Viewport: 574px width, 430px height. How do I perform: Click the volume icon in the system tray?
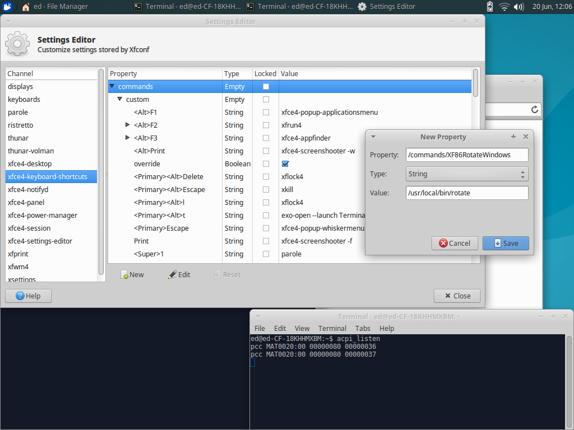click(519, 7)
